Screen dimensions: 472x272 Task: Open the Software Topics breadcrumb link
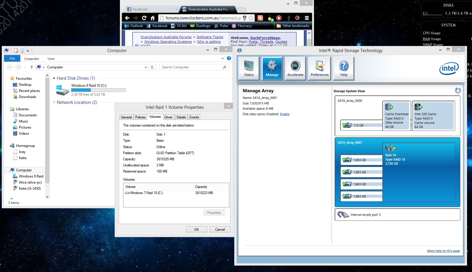210,37
